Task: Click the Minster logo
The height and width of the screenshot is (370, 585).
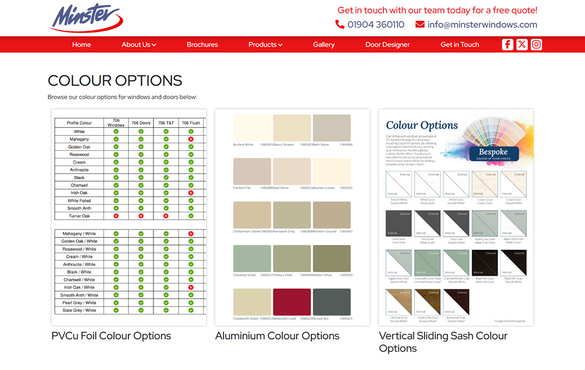Action: pos(88,18)
